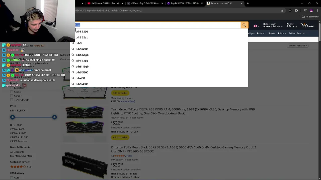Open Returns & Orders
This screenshot has height=180, width=321.
pos(291,25)
